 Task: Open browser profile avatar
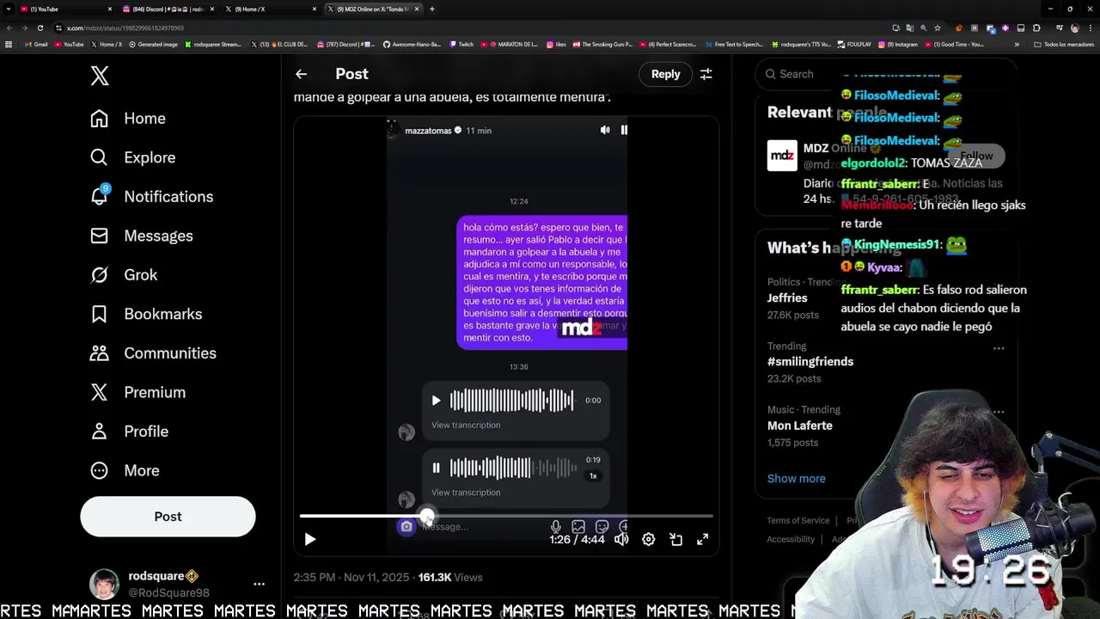click(1074, 28)
